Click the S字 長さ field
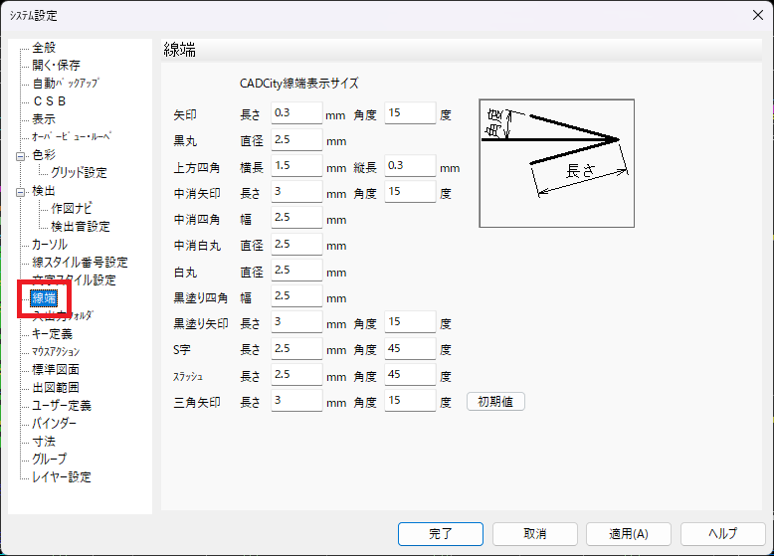Screen dimensions: 774x556 click(x=296, y=349)
